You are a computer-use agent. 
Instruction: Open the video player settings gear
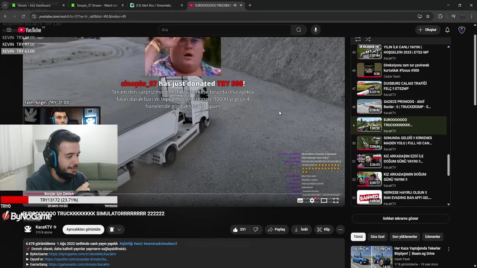312,201
